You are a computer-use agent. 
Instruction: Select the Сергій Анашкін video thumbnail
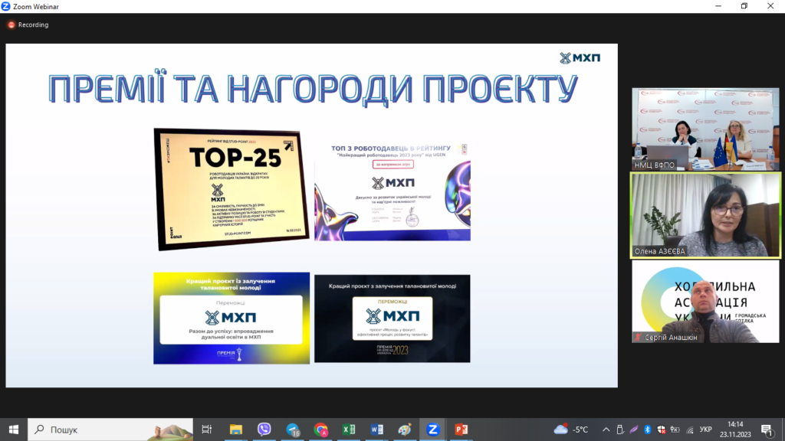(x=705, y=302)
